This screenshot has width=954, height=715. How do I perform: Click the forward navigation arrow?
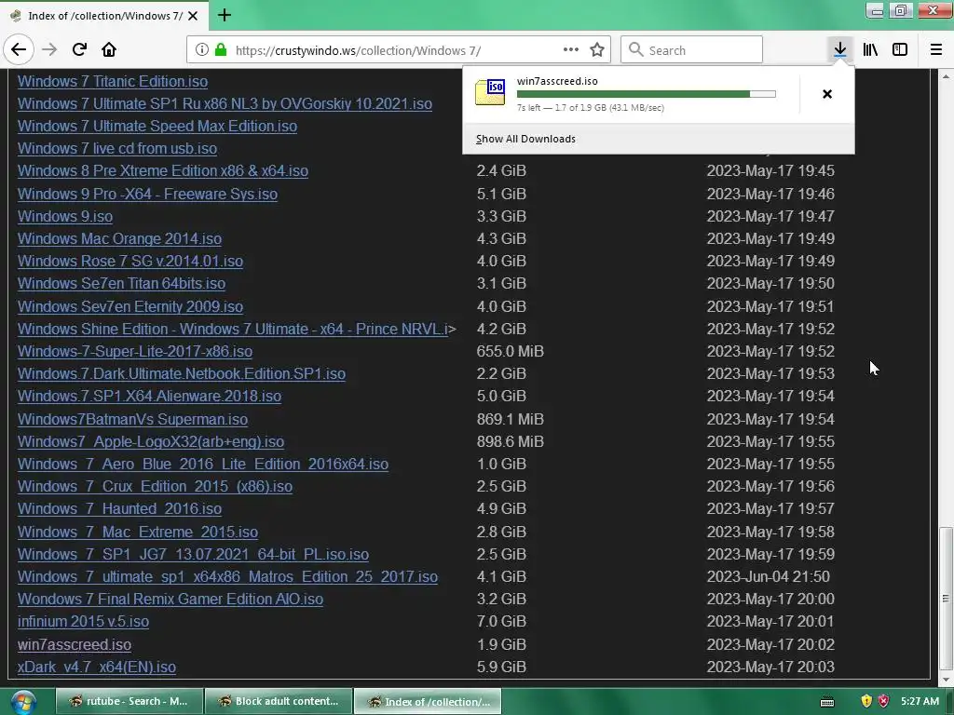click(x=49, y=49)
